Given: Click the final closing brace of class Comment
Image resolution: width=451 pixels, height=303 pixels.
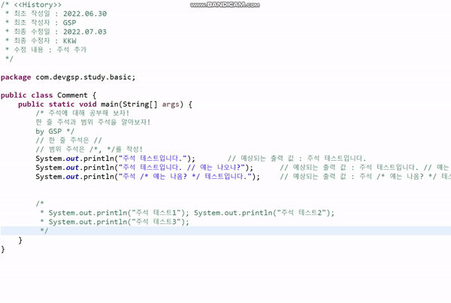Looking at the screenshot, I should (x=3, y=249).
